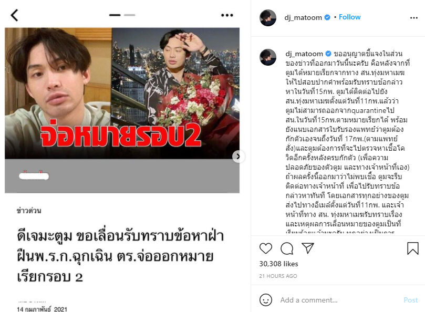Screen dimensions: 425x312
Task: Click dj_matoom header profile picture
Action: 268,18
